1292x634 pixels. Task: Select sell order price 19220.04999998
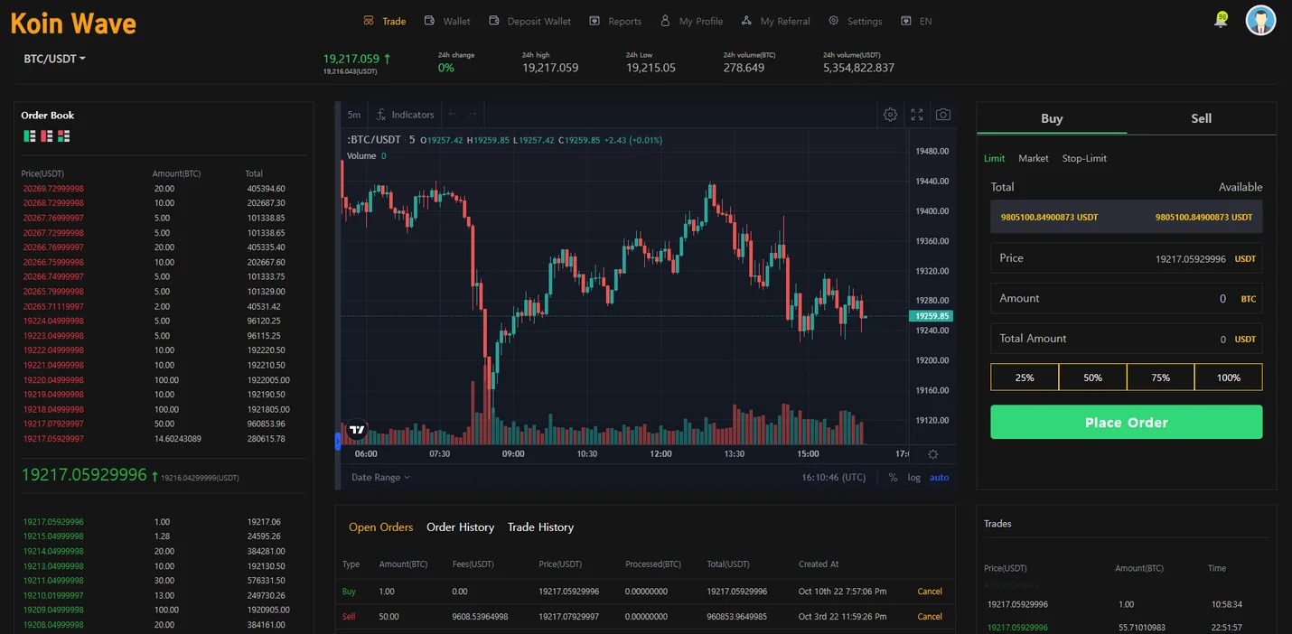pos(53,380)
